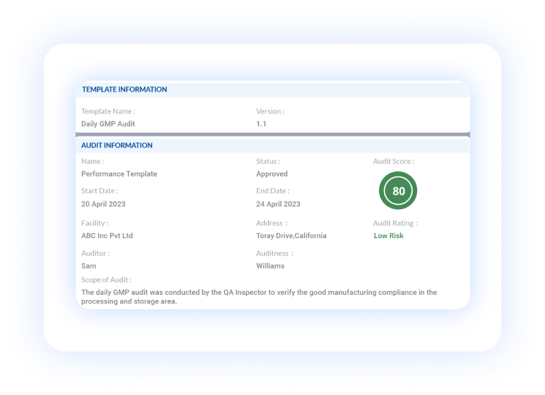Click the 'Address :' label
Viewport: 545px width, 395px height.
[272, 223]
